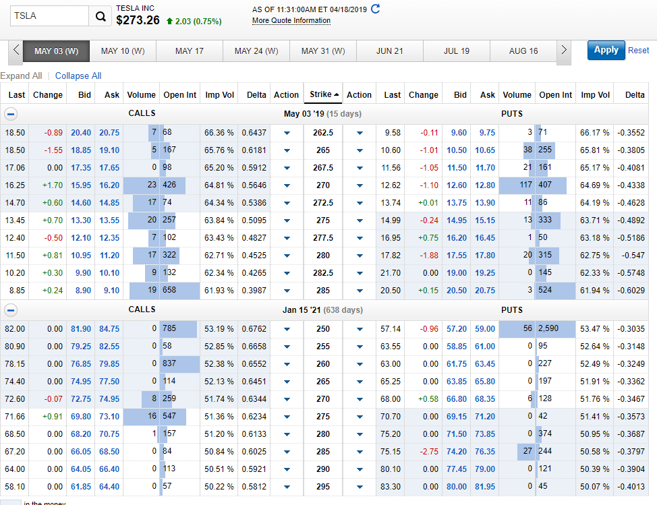
Task: Click the Expand All link
Action: coord(21,76)
